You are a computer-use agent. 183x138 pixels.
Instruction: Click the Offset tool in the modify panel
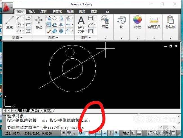click(55, 25)
